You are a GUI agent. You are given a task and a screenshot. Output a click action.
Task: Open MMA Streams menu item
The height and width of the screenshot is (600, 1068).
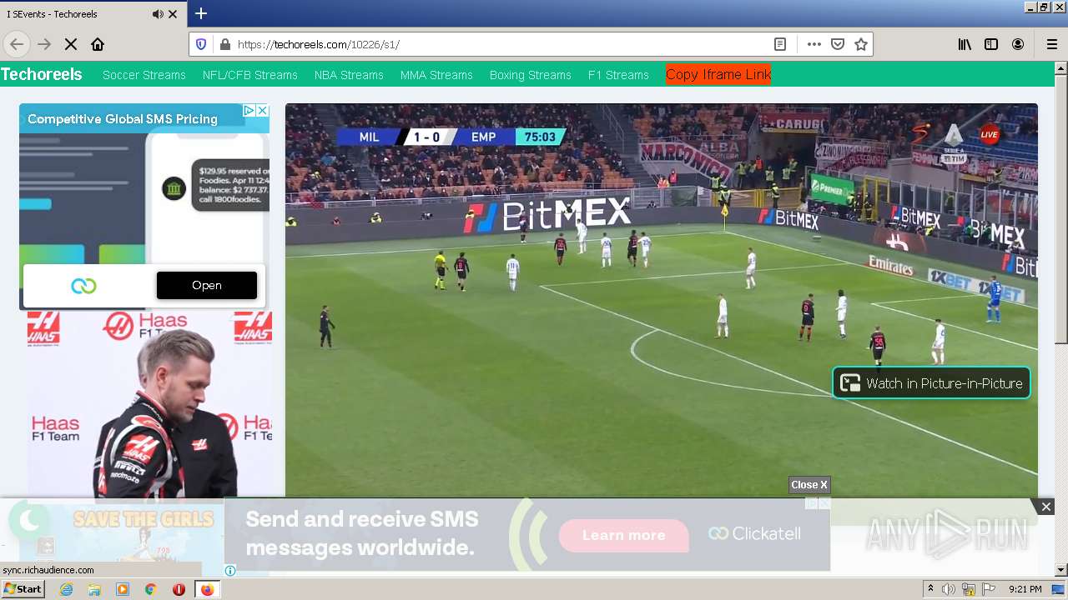tap(436, 75)
